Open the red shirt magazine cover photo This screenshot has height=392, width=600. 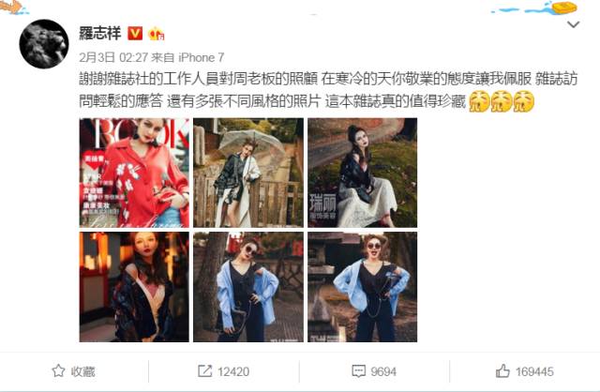(x=134, y=173)
